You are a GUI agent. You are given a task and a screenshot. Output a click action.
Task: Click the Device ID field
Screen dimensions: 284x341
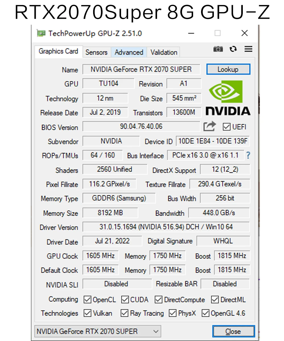point(213,141)
